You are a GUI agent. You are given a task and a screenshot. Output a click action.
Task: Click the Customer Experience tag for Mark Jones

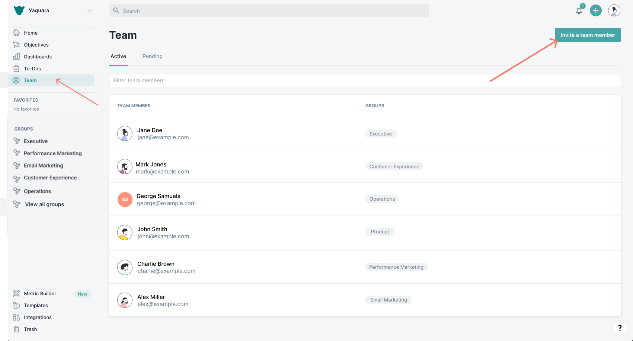[x=394, y=166]
